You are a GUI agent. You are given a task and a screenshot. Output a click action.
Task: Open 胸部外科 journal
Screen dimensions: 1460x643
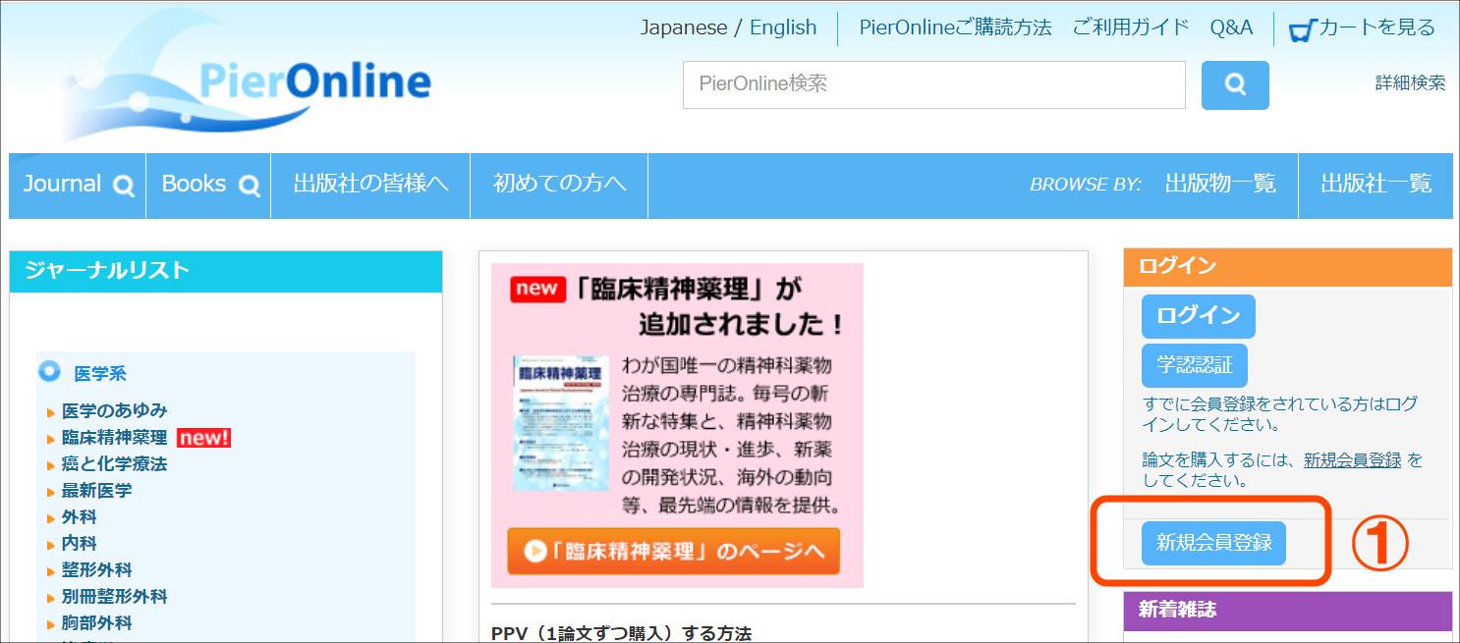(x=96, y=623)
